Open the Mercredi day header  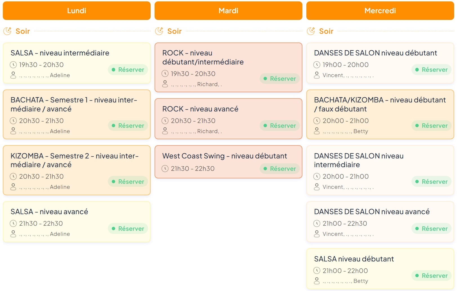380,11
